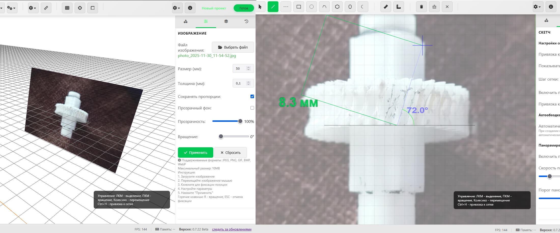Click the 'Применить' button
Screen dimensions: 560x233
(x=195, y=152)
